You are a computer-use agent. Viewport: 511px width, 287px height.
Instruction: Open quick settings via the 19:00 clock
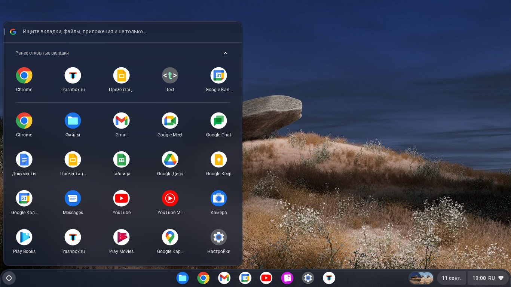point(479,278)
